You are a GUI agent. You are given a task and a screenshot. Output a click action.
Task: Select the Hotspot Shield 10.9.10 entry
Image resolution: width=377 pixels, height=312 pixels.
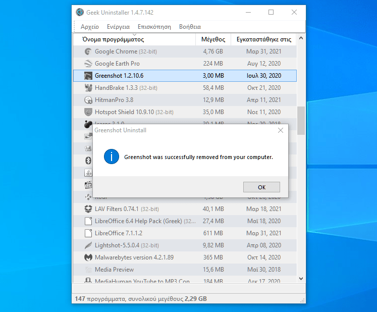[x=185, y=112]
